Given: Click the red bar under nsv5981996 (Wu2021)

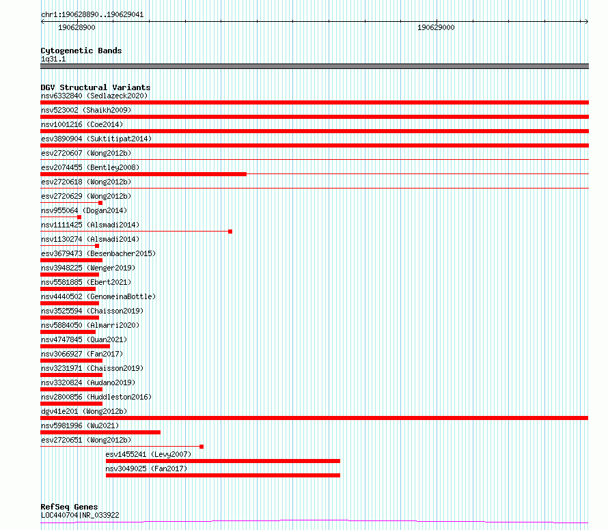Looking at the screenshot, I should click(100, 432).
